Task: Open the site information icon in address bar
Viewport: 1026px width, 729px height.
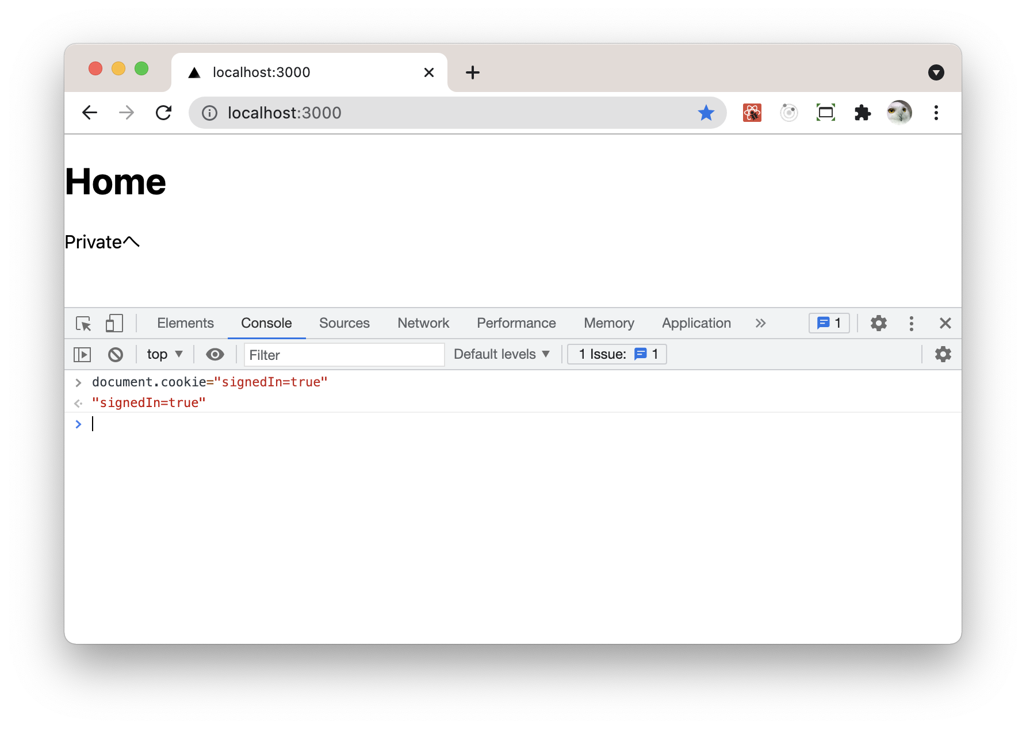Action: tap(209, 113)
